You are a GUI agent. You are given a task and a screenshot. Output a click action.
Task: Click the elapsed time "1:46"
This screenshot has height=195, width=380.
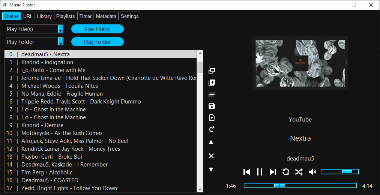[231, 186]
